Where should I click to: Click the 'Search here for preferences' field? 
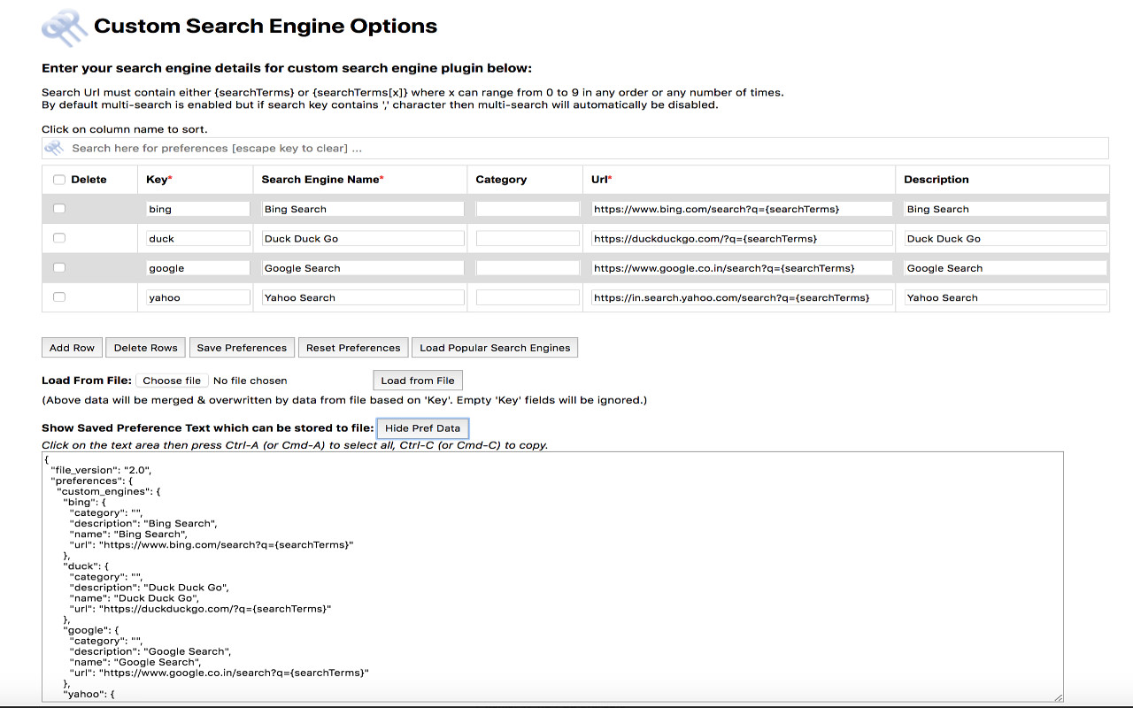coord(575,149)
